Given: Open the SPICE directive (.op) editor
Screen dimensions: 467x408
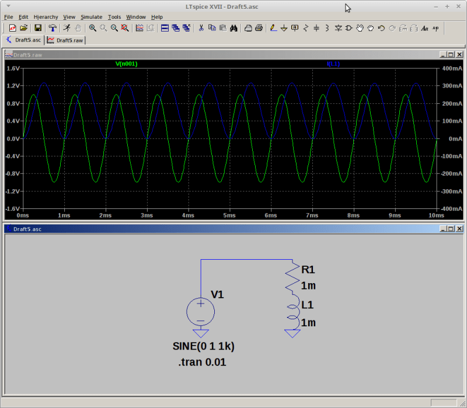Looking at the screenshot, I should click(x=434, y=27).
